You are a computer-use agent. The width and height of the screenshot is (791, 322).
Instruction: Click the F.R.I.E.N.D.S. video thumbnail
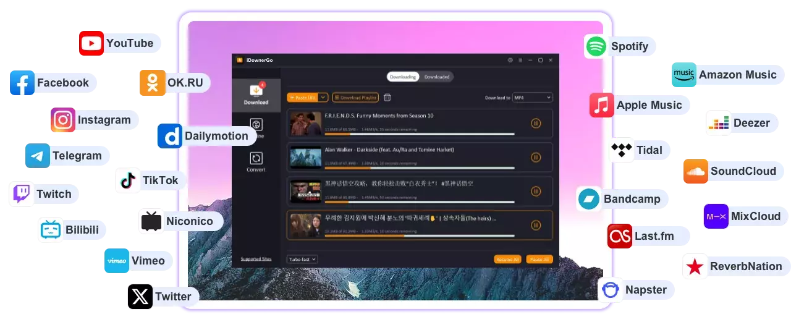[306, 124]
